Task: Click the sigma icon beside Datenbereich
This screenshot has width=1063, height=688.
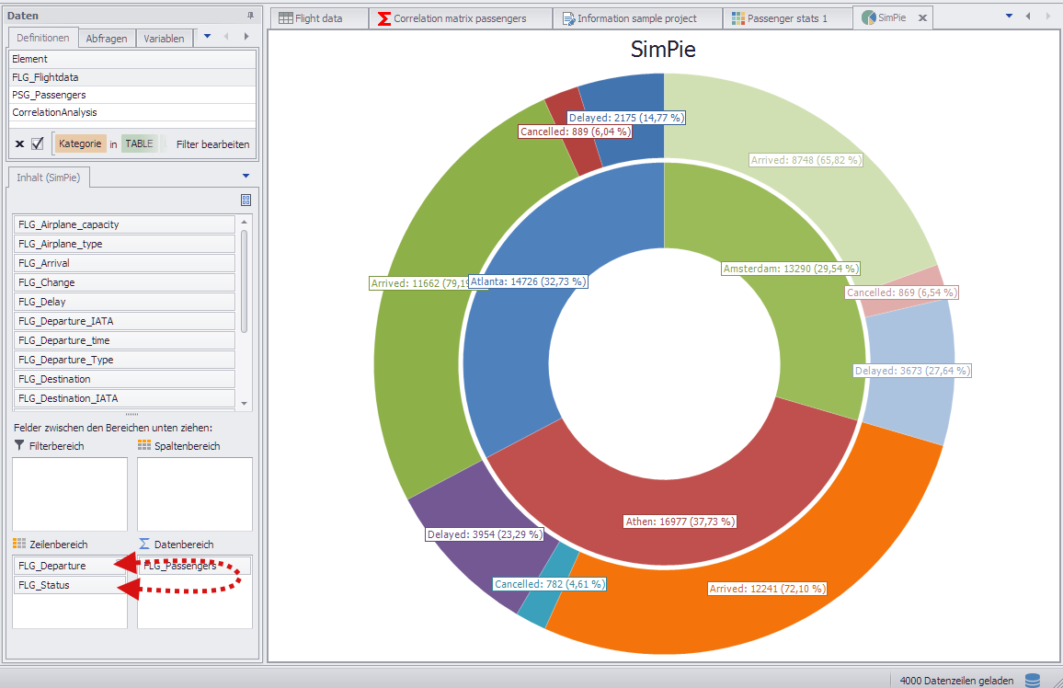Action: [144, 545]
